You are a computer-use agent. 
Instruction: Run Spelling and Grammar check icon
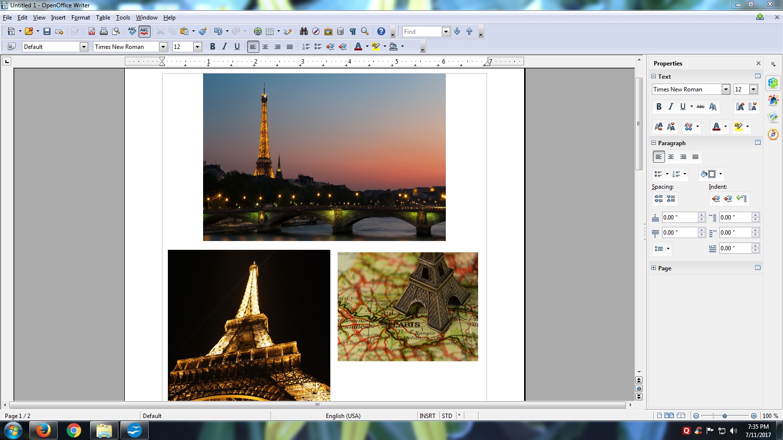(x=132, y=31)
